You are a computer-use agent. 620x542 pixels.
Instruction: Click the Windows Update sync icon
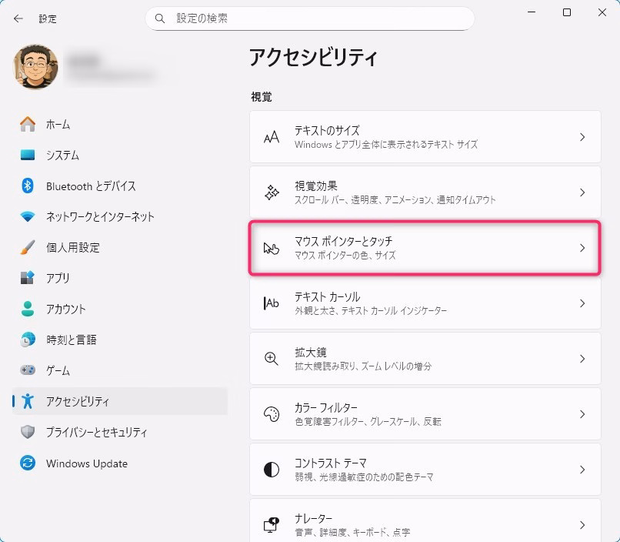28,463
